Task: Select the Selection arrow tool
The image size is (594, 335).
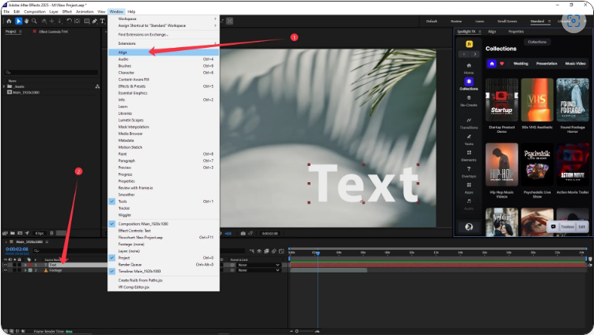Action: 19,21
